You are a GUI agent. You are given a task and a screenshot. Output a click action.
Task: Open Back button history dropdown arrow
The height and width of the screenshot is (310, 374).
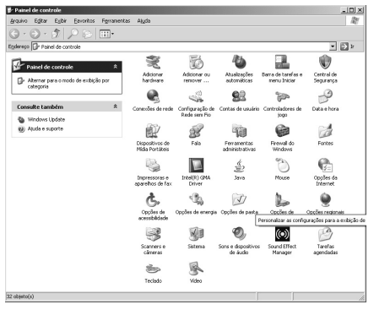click(x=24, y=34)
